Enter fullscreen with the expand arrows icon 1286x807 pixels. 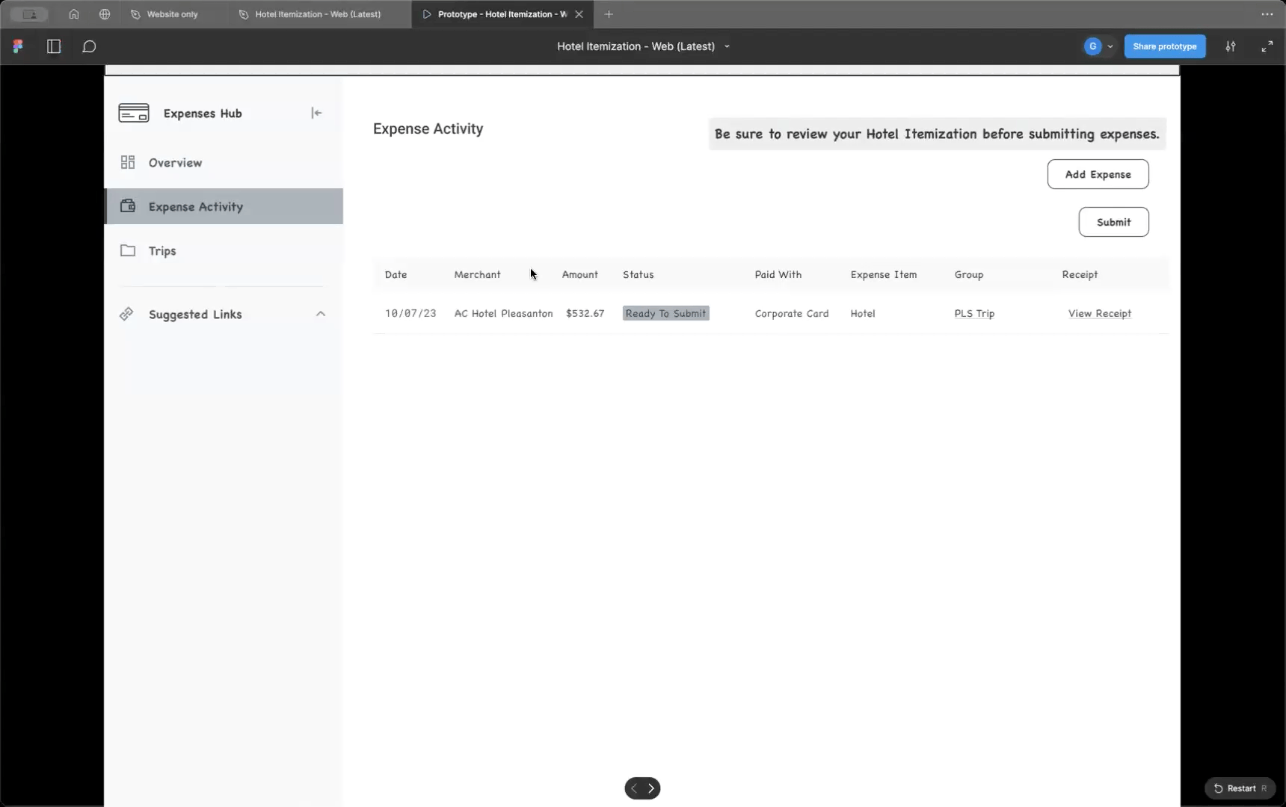[1267, 46]
